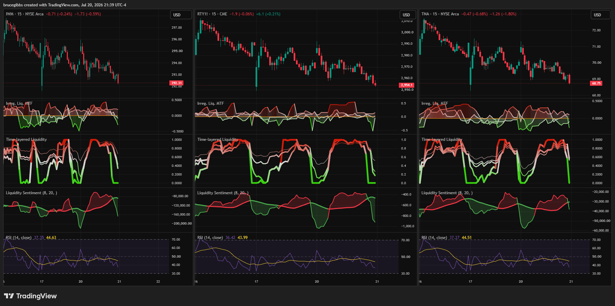Click the RSI average value 44.63
This screenshot has height=306, width=615.
51,238
